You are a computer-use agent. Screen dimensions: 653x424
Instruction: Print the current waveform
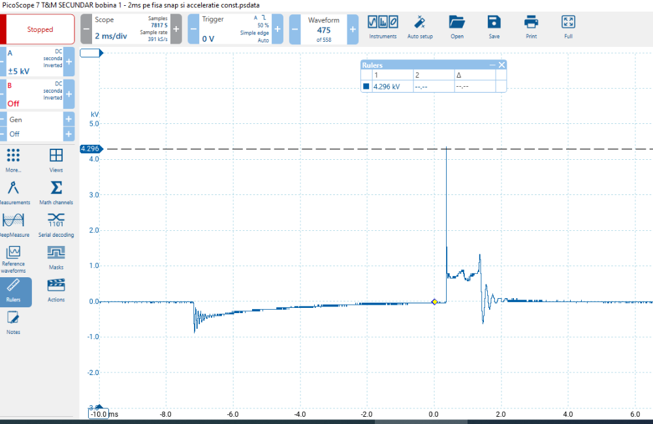click(532, 27)
